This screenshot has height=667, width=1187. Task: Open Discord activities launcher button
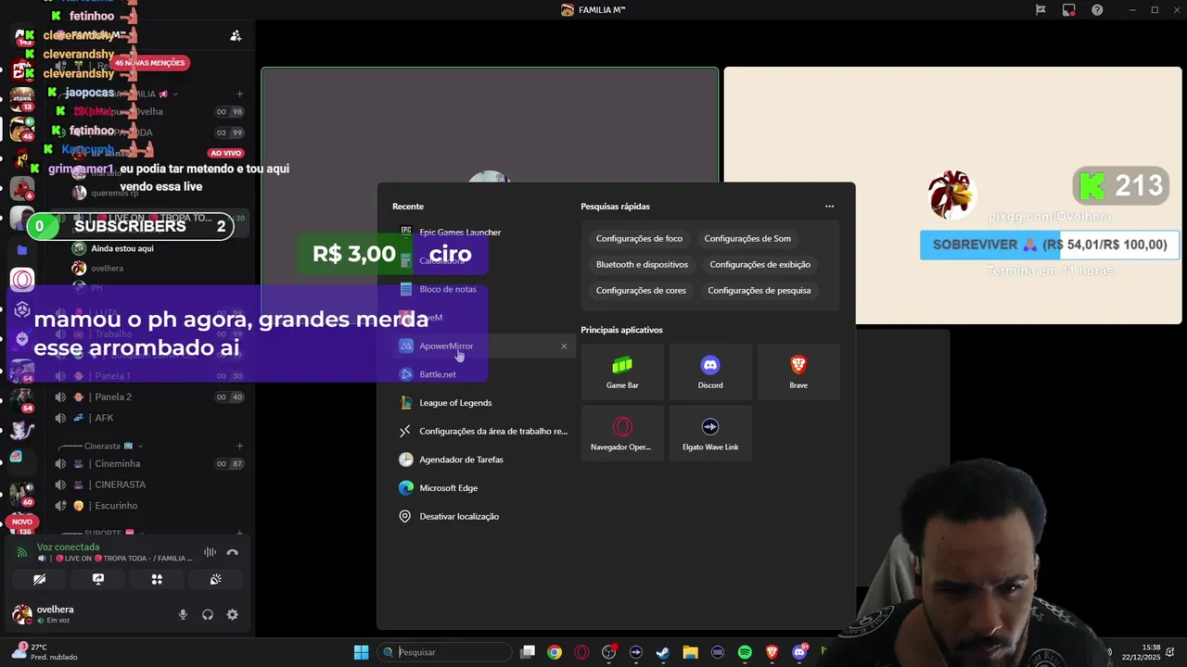[x=157, y=579]
